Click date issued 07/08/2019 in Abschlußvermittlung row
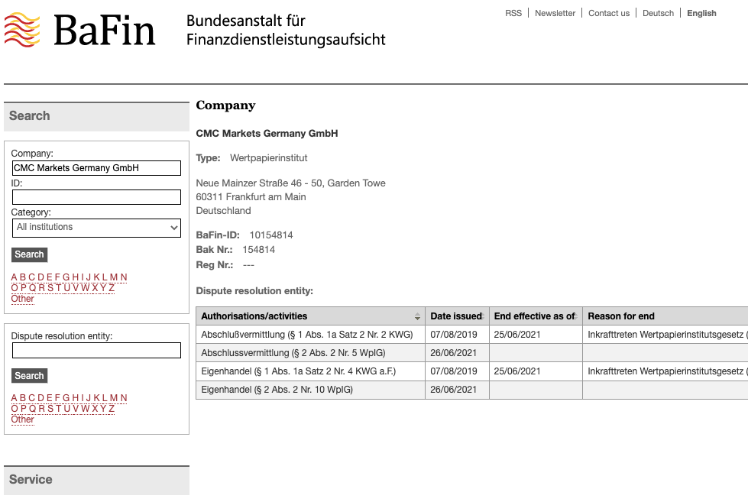Viewport: 748px width, 502px height. pyautogui.click(x=454, y=335)
